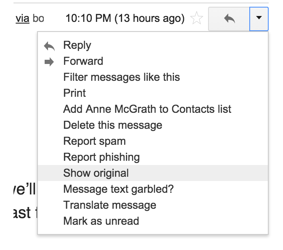This screenshot has height=250, width=283.
Task: Select the Forward menu entry
Action: tap(153, 61)
